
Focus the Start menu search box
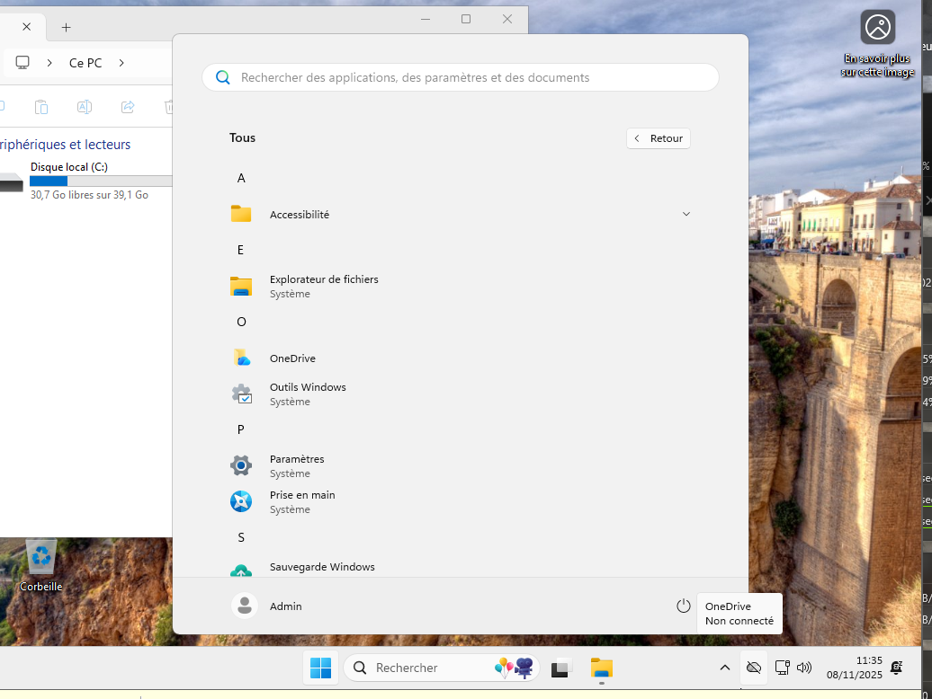click(461, 77)
